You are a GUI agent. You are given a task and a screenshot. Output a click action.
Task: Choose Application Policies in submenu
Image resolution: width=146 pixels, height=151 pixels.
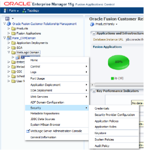point(114,121)
